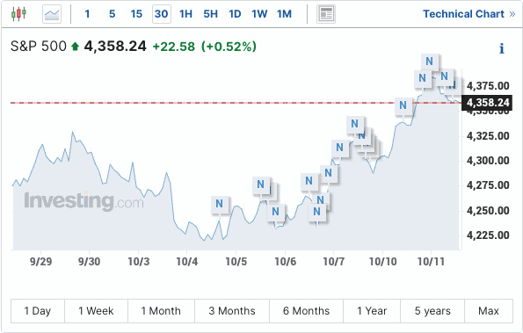523x333 pixels.
Task: Click the S&P 500 index name
Action: coord(39,47)
